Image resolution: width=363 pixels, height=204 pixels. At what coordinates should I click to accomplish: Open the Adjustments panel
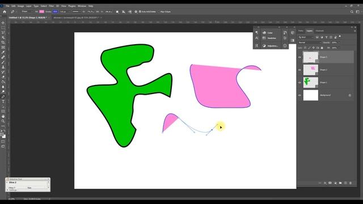pos(270,46)
